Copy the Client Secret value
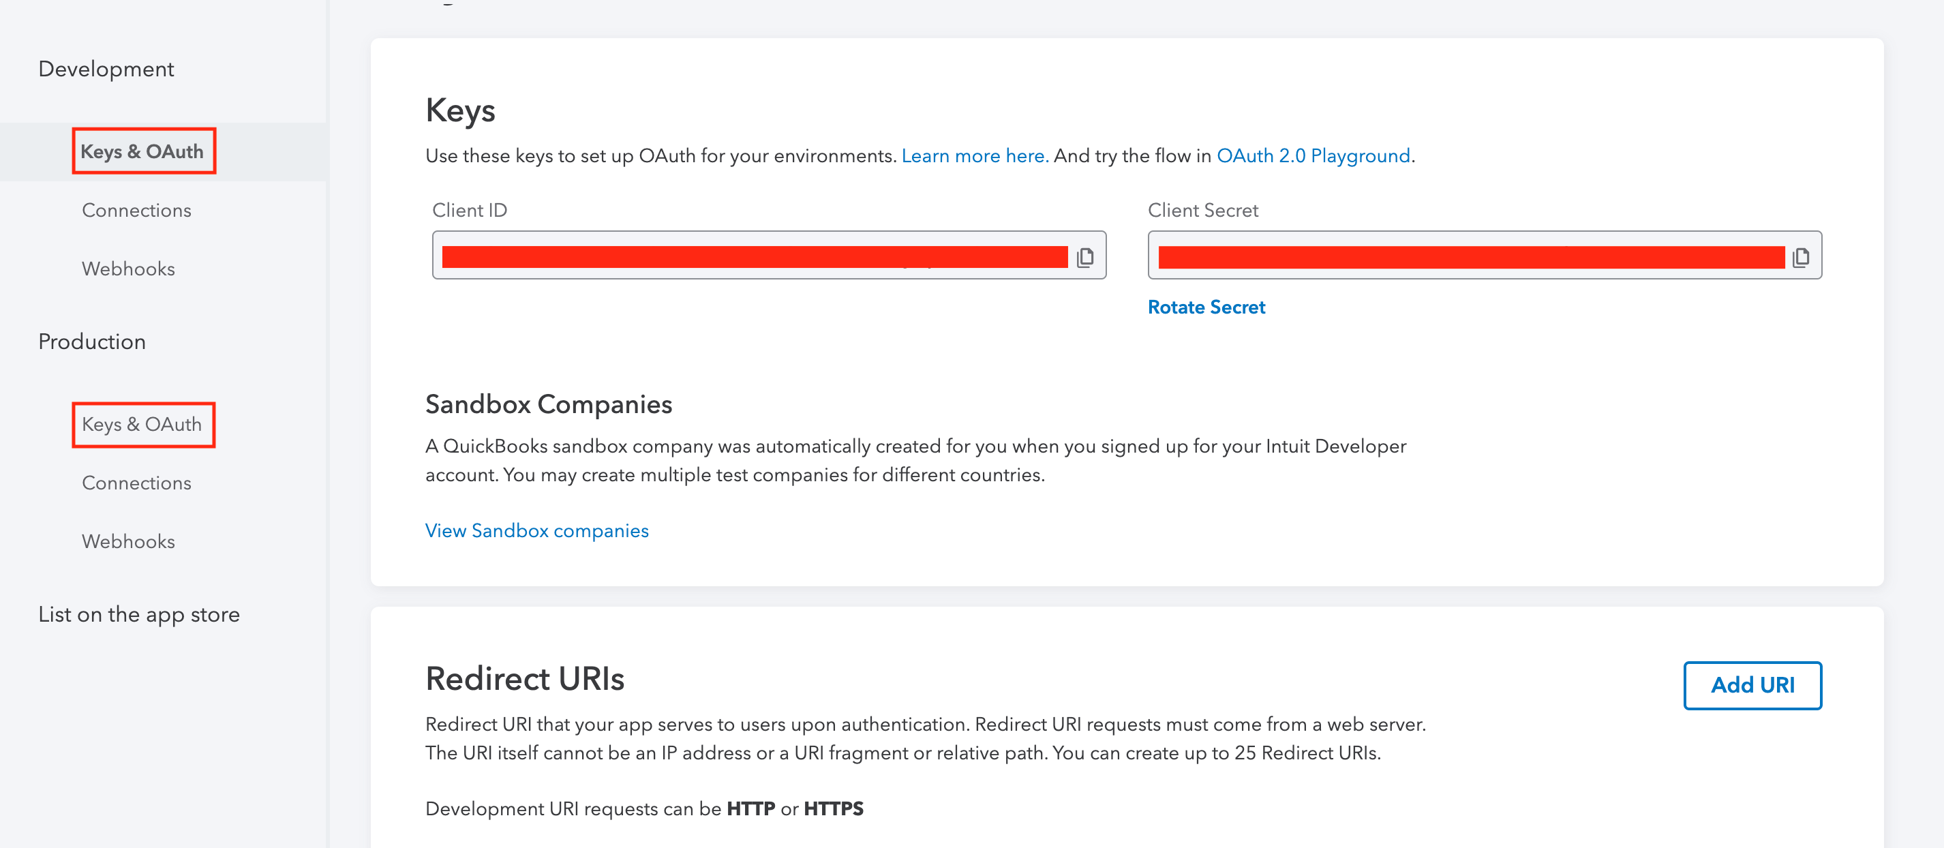 [1801, 257]
